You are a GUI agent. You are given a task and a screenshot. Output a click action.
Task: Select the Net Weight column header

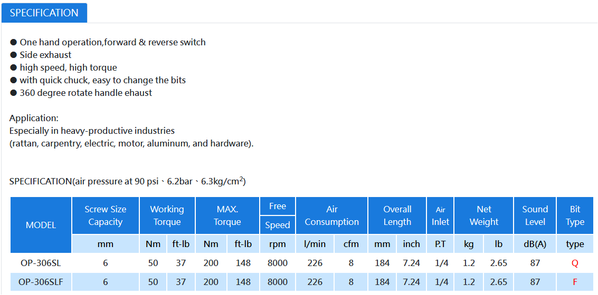[x=484, y=215]
